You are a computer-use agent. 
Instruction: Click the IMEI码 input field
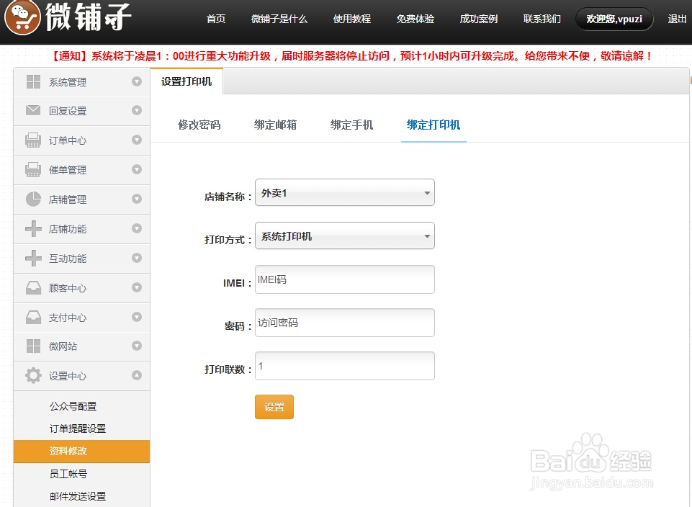(x=344, y=279)
